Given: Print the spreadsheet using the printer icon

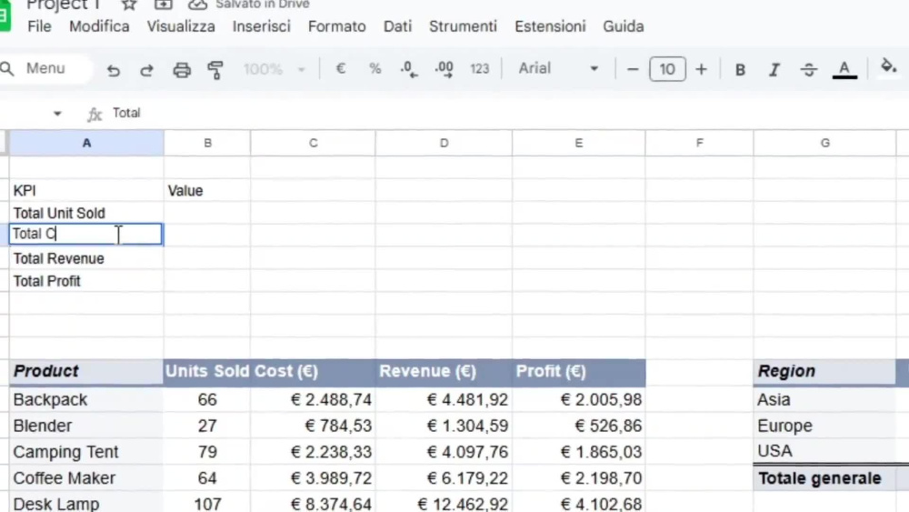Looking at the screenshot, I should (x=182, y=70).
